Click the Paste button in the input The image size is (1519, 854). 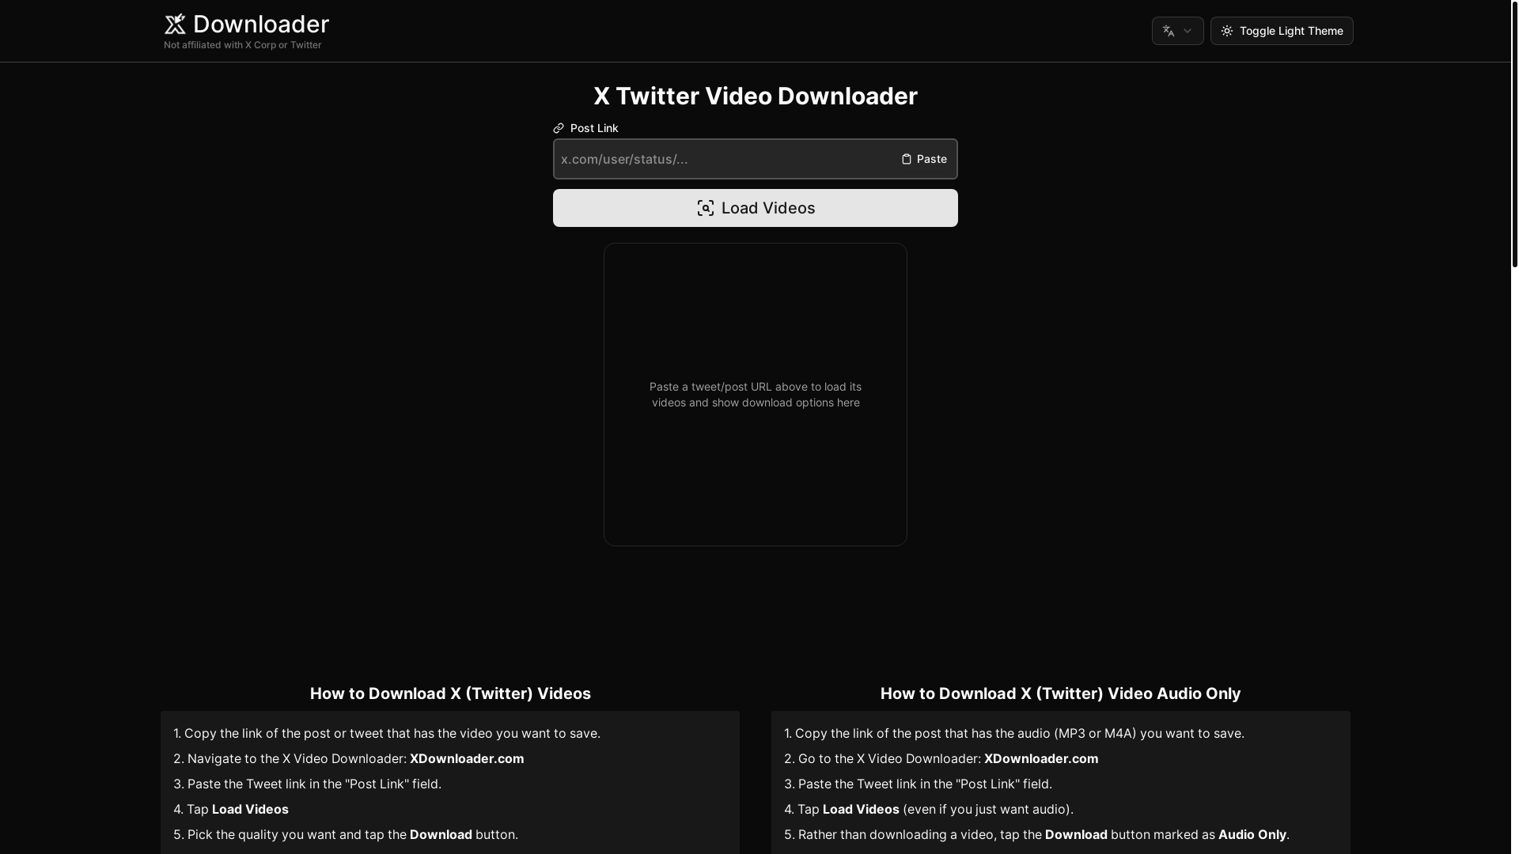pyautogui.click(x=924, y=159)
